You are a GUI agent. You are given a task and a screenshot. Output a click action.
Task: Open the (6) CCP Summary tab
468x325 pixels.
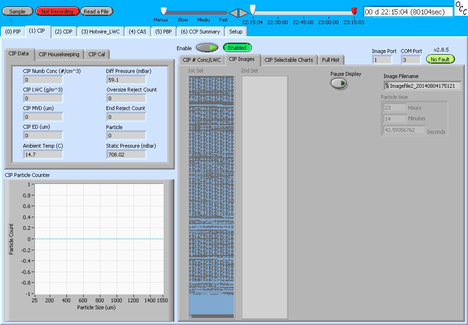coord(201,32)
